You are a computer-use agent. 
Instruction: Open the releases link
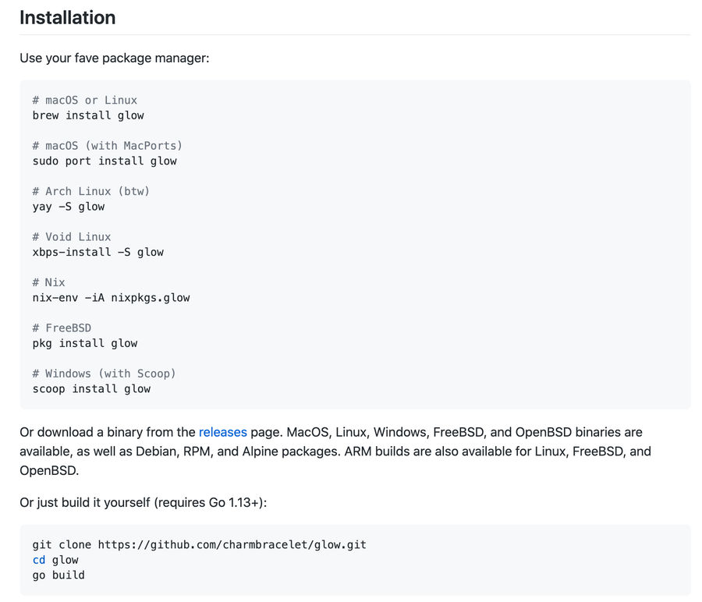point(222,432)
